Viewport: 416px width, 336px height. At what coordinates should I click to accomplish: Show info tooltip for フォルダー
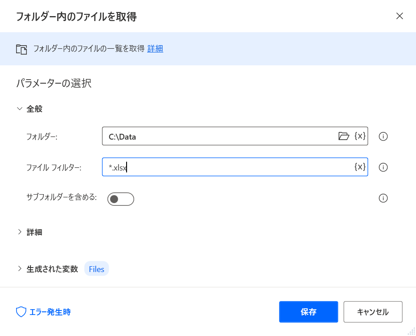(383, 136)
